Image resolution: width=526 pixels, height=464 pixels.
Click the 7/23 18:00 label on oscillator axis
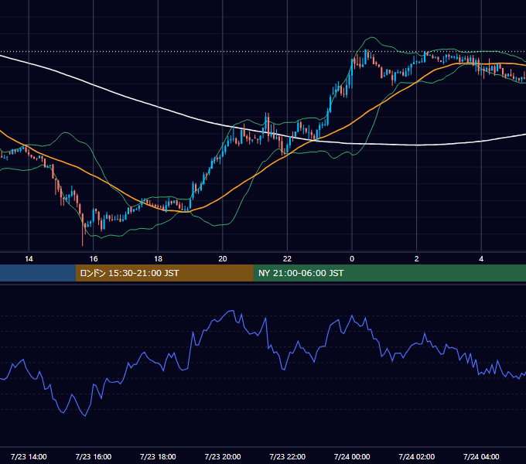coord(158,456)
